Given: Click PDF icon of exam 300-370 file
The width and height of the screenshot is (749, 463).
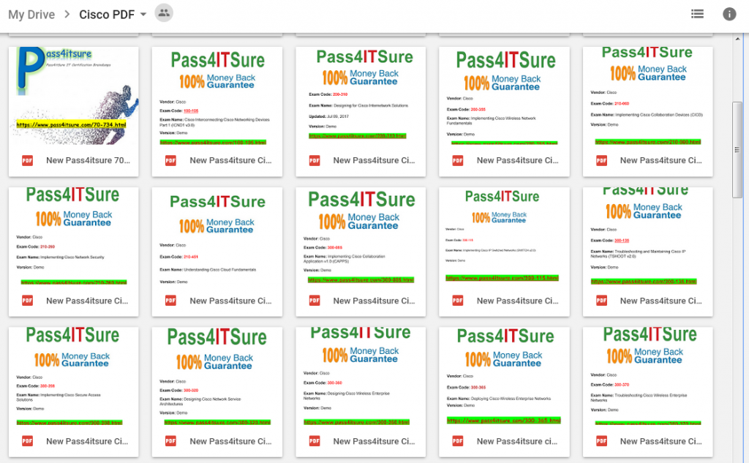Looking at the screenshot, I should pyautogui.click(x=601, y=441).
